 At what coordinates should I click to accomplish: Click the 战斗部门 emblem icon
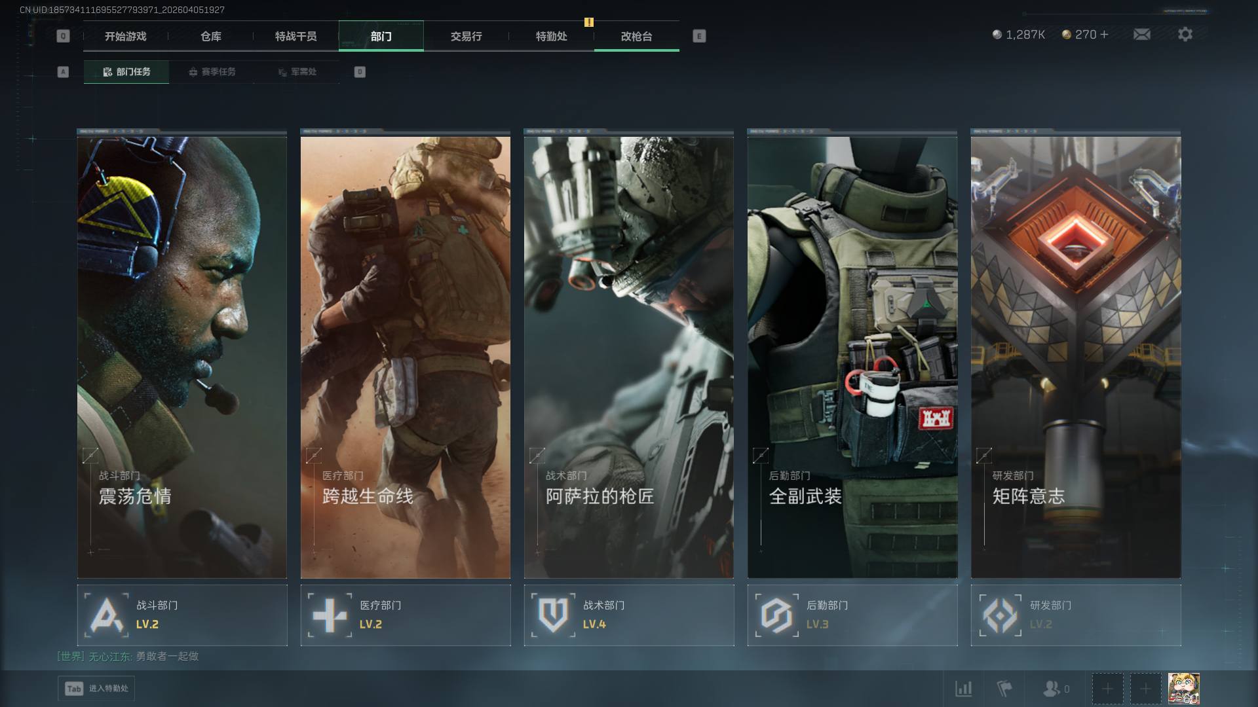point(107,615)
